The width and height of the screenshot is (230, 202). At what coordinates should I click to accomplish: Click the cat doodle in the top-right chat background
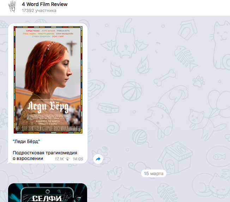tap(220, 31)
